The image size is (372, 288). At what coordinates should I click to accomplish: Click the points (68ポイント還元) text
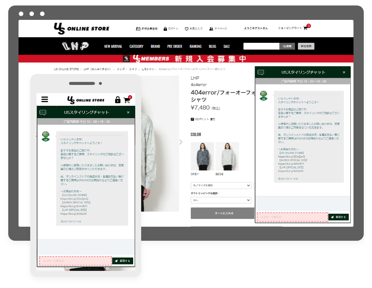[205, 119]
